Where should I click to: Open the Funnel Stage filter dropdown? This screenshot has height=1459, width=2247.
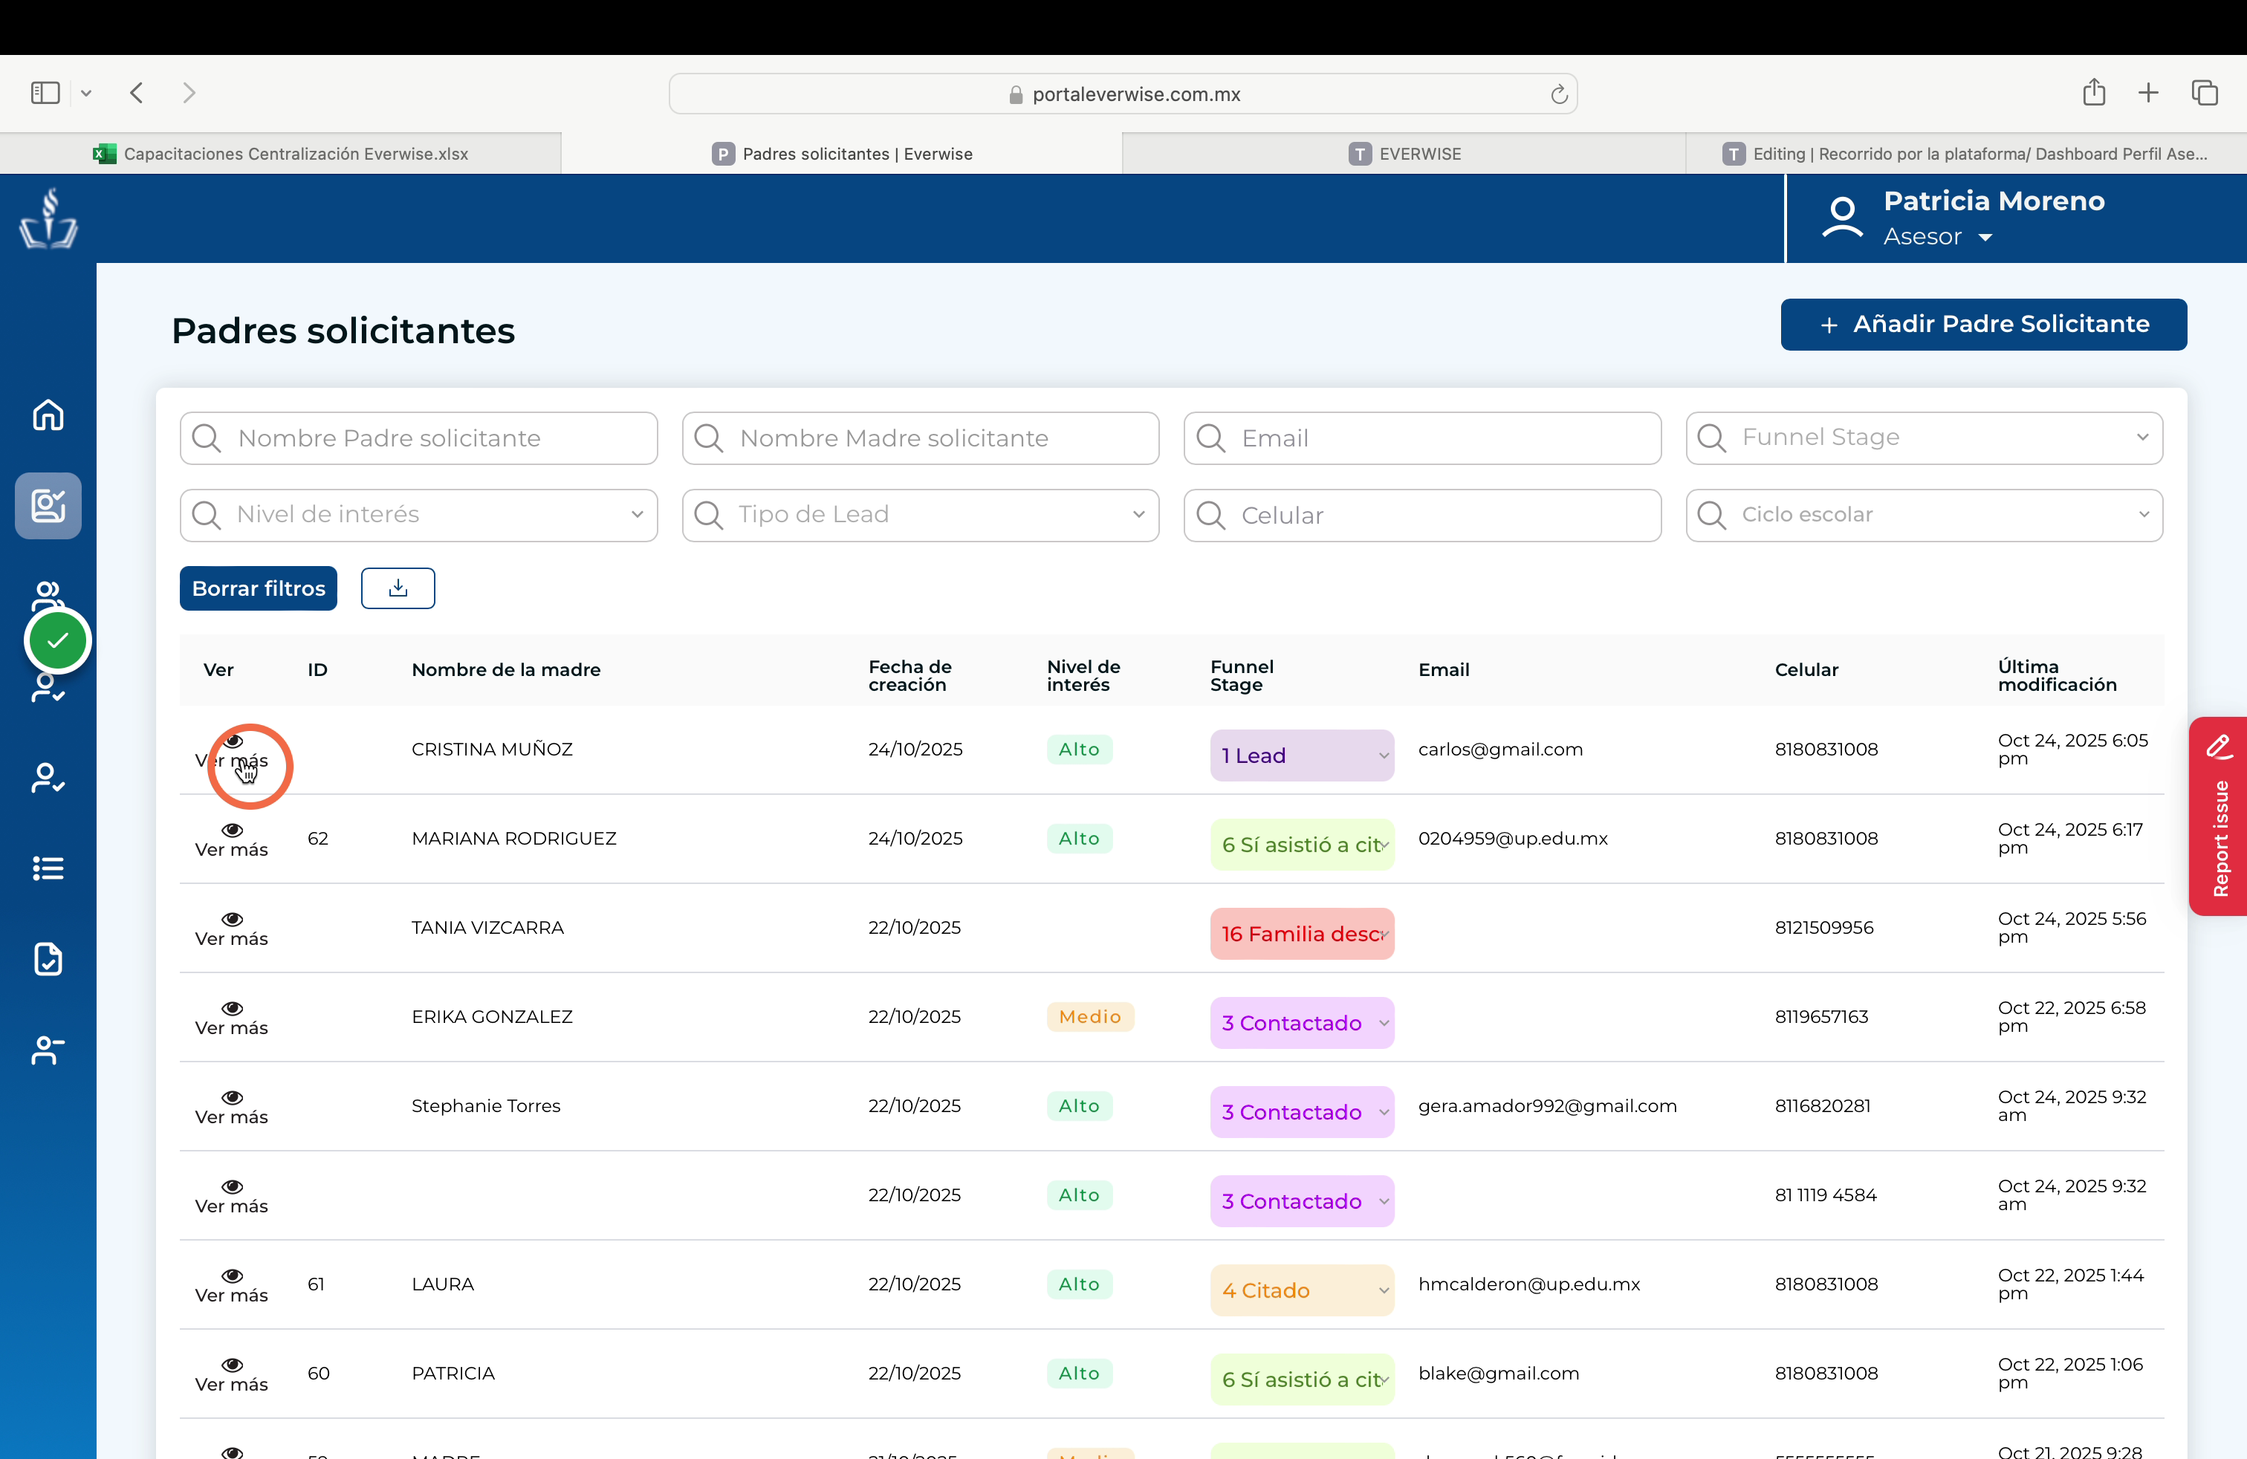[1924, 438]
